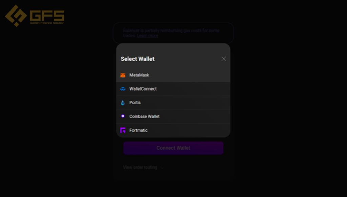
Task: Open the Learn more link
Action: pos(147,36)
